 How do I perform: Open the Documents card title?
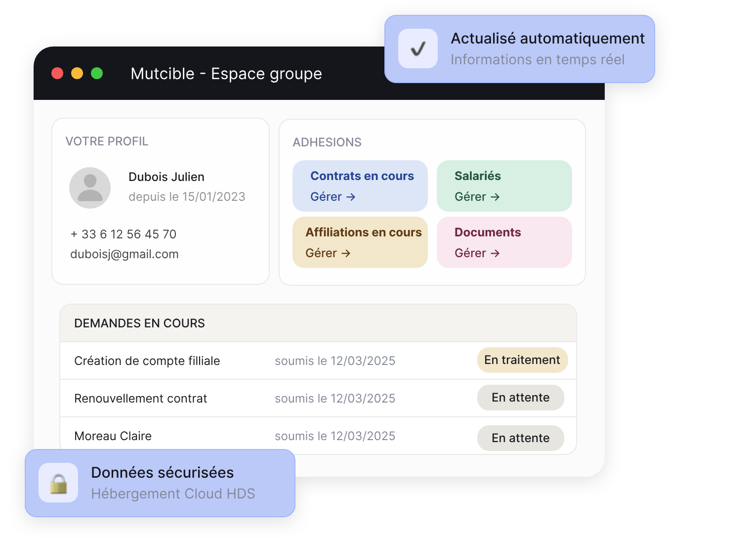pyautogui.click(x=488, y=232)
